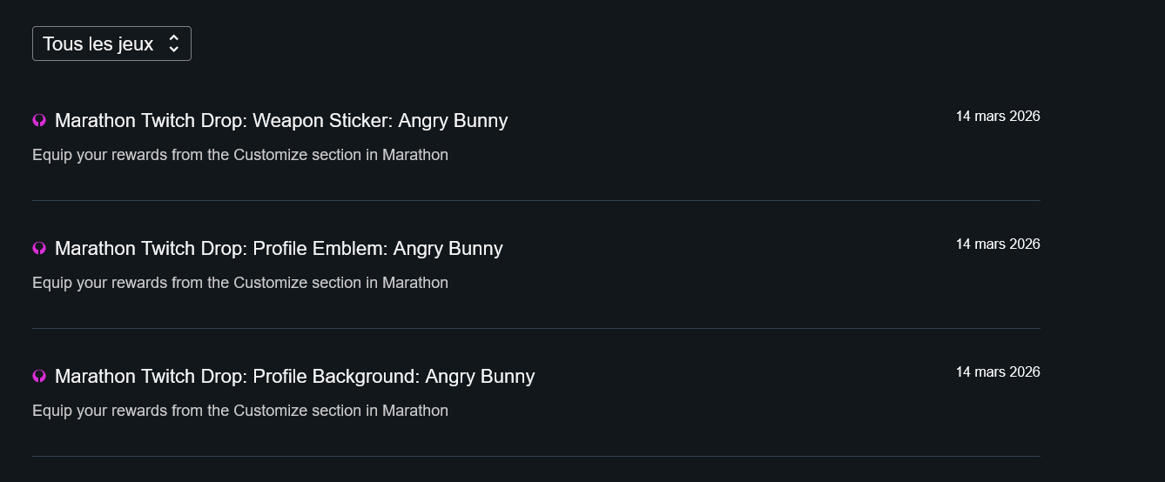1165x482 pixels.
Task: Click the words "Profile Emblem" in second title
Action: (319, 249)
